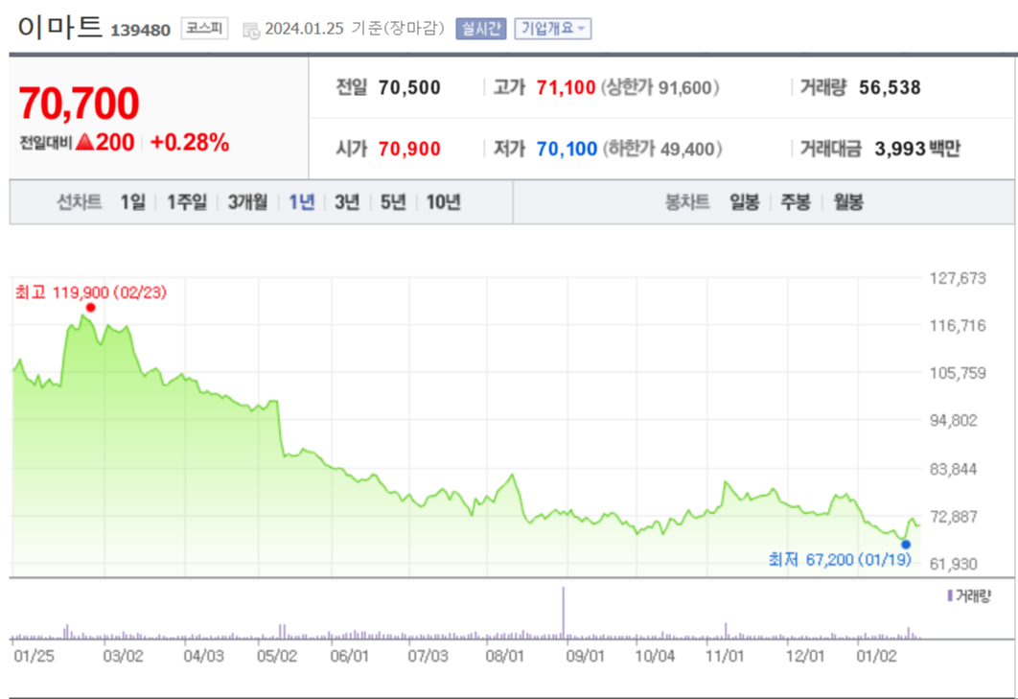The height and width of the screenshot is (699, 1018).
Task: Click the y-axis value 105,759
Action: coord(958,374)
